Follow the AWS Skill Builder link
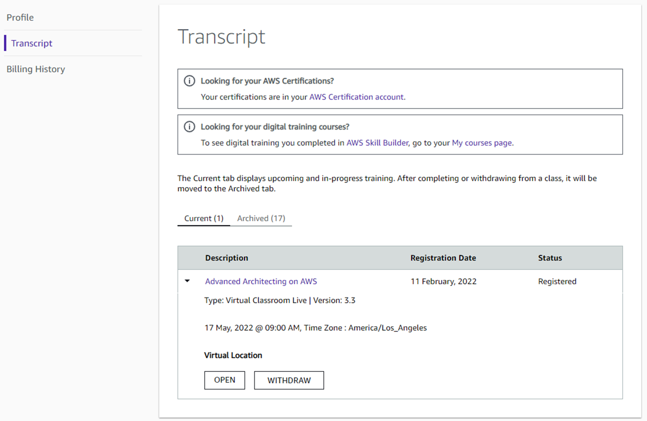 pyautogui.click(x=377, y=143)
